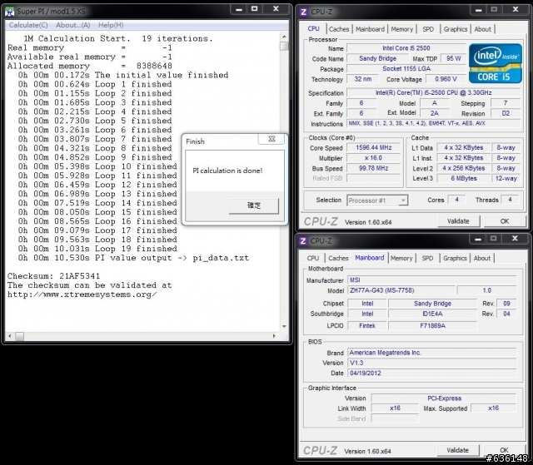This screenshot has height=465, width=533.
Task: Click the Bus Speed 99.78 MHz value
Action: 373,168
